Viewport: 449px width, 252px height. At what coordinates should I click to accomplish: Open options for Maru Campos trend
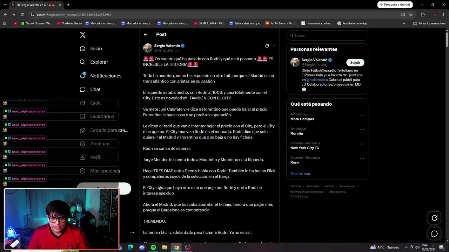pos(362,115)
